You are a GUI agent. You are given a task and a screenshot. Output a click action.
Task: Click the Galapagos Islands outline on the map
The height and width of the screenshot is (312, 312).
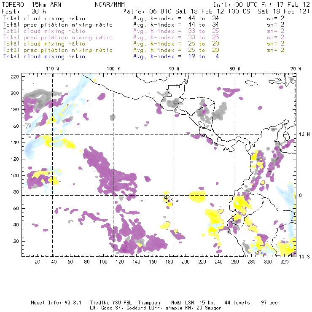[x=167, y=198]
